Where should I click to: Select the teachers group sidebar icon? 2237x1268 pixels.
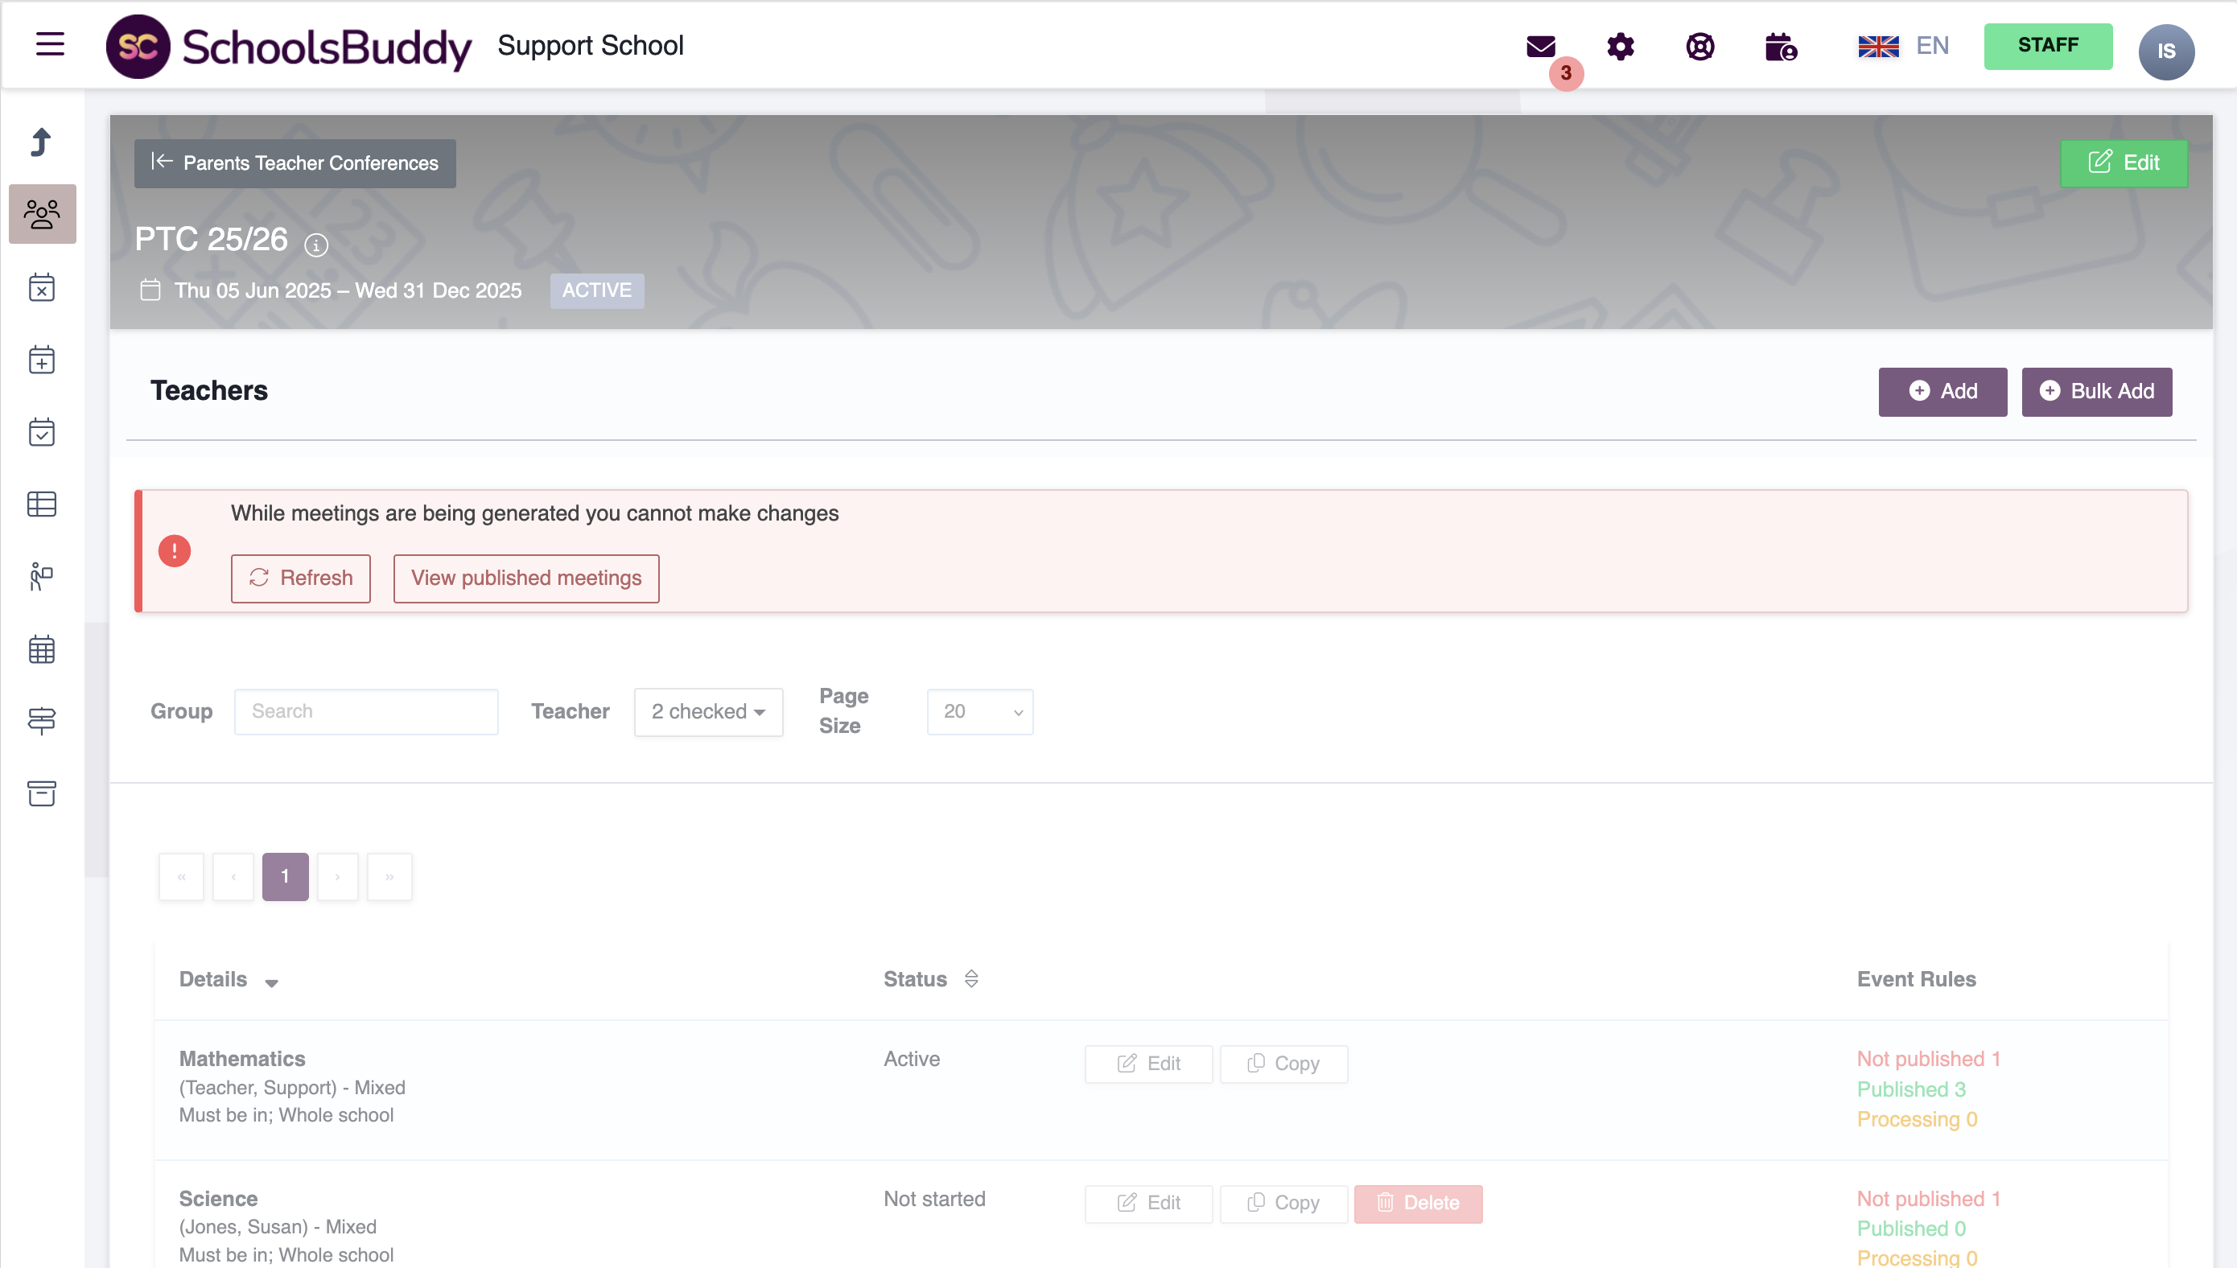42,214
